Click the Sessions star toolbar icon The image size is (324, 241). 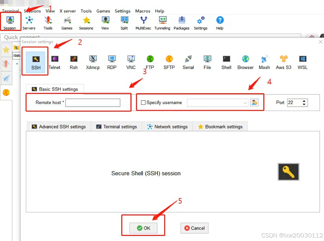pyautogui.click(x=86, y=22)
